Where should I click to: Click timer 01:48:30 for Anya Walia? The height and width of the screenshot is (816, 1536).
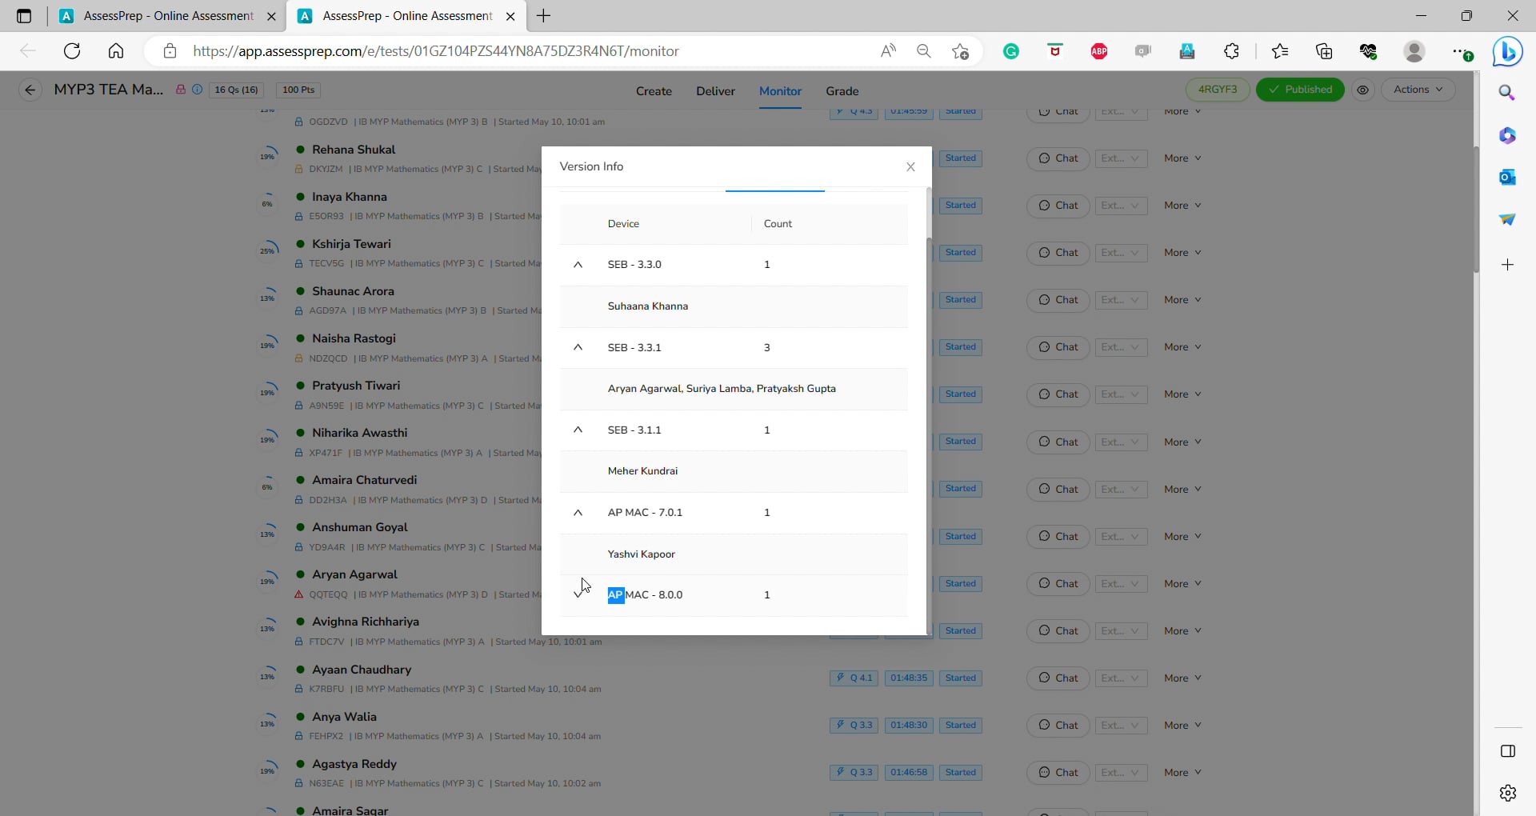click(909, 726)
